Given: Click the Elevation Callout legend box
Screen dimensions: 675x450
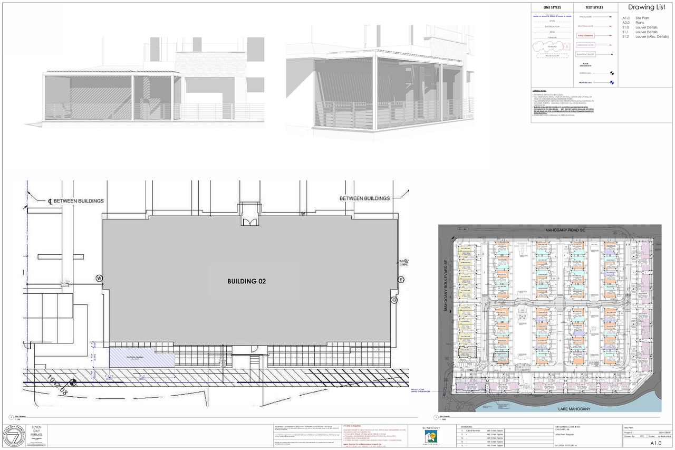Looking at the screenshot, I should click(x=585, y=54).
